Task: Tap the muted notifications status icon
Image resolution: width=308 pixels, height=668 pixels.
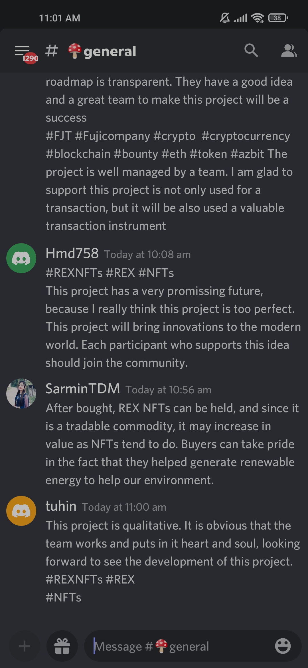Action: [225, 18]
